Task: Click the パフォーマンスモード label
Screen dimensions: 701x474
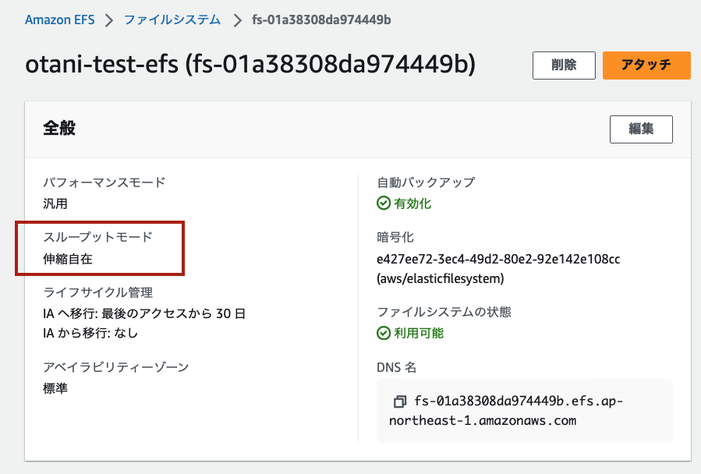Action: [x=104, y=182]
